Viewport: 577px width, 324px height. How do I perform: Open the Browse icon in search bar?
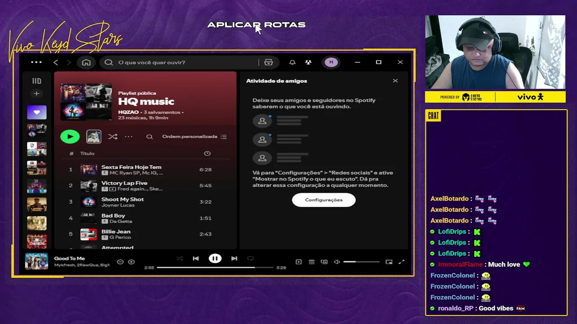269,63
